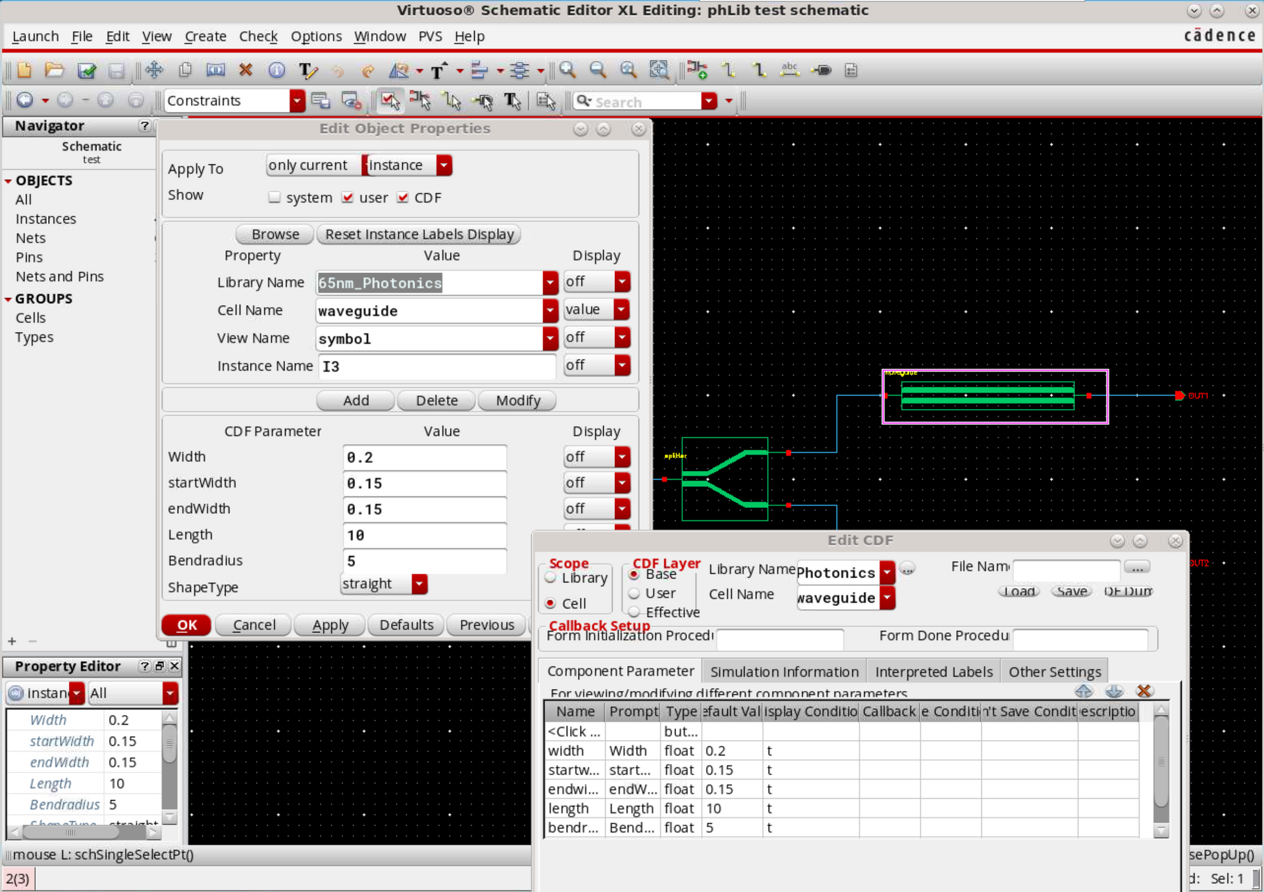This screenshot has height=892, width=1264.
Task: Click the Browse button
Action: 275,234
